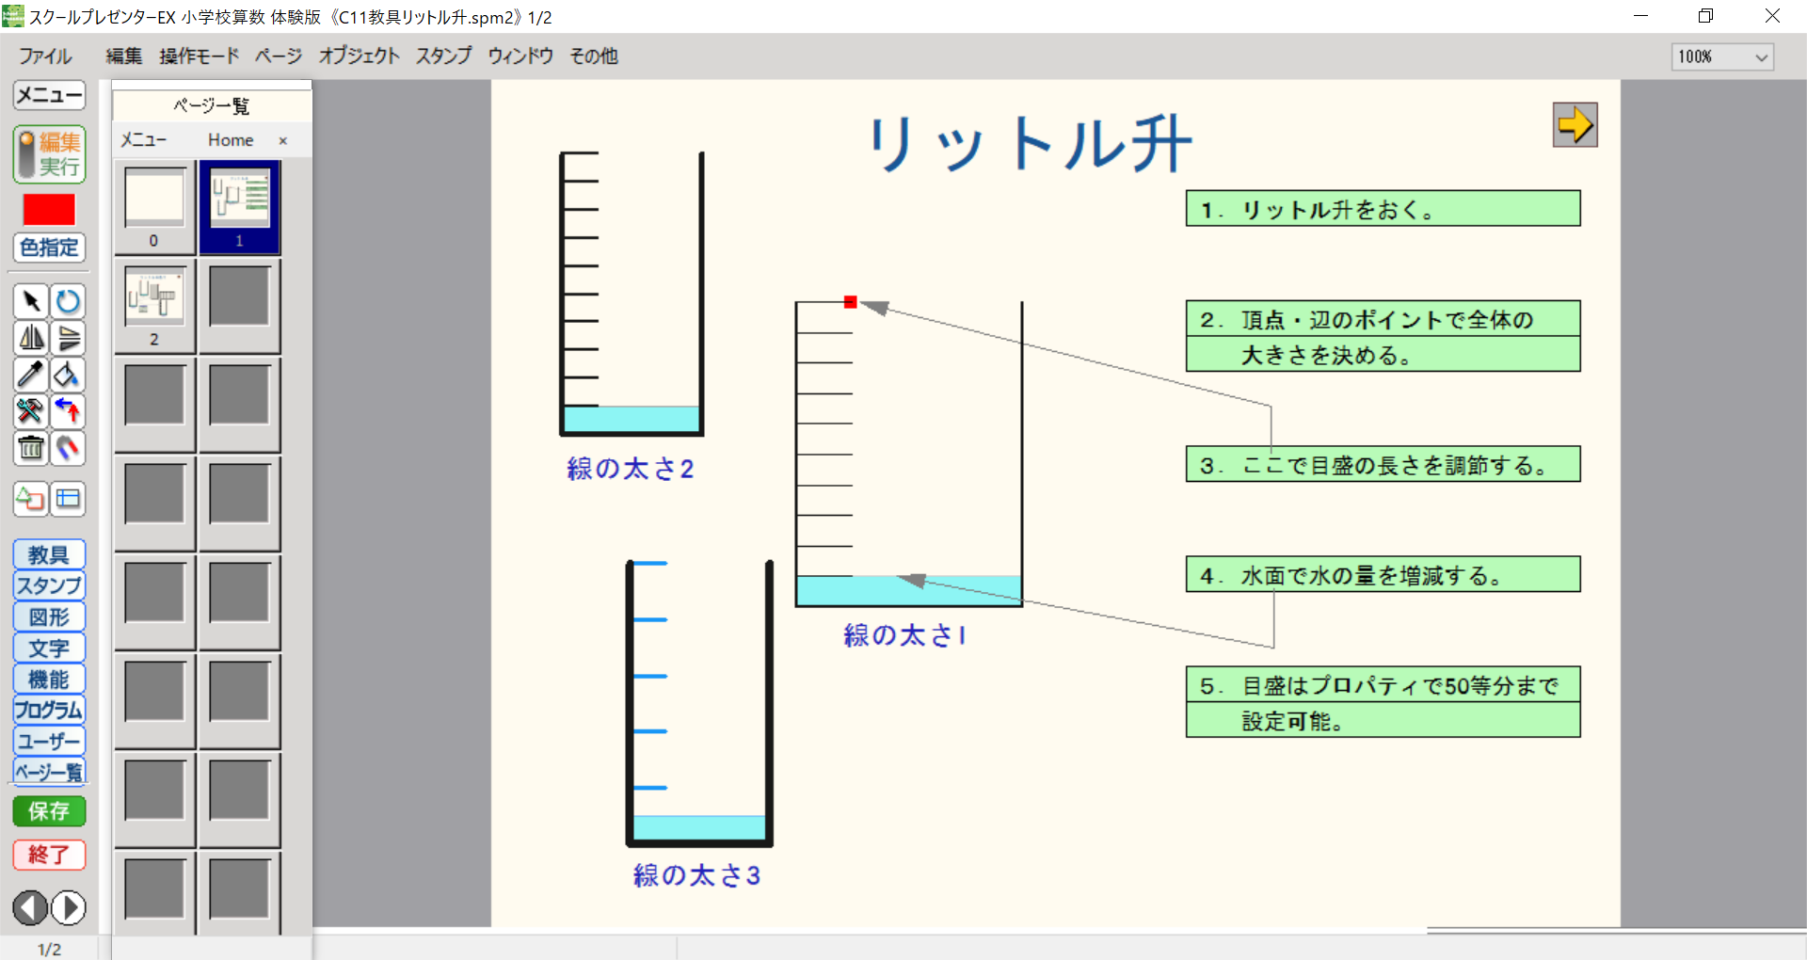Select the arrow pointer tool
This screenshot has width=1807, height=960.
click(31, 301)
